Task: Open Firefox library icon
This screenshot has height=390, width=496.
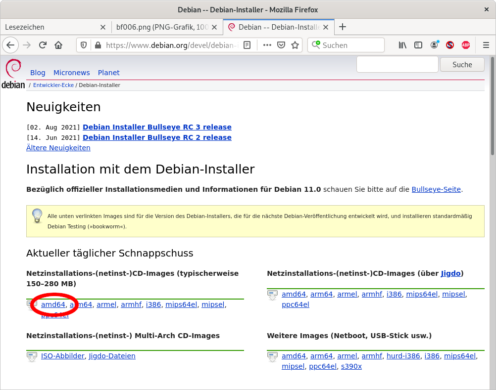Action: tap(402, 45)
